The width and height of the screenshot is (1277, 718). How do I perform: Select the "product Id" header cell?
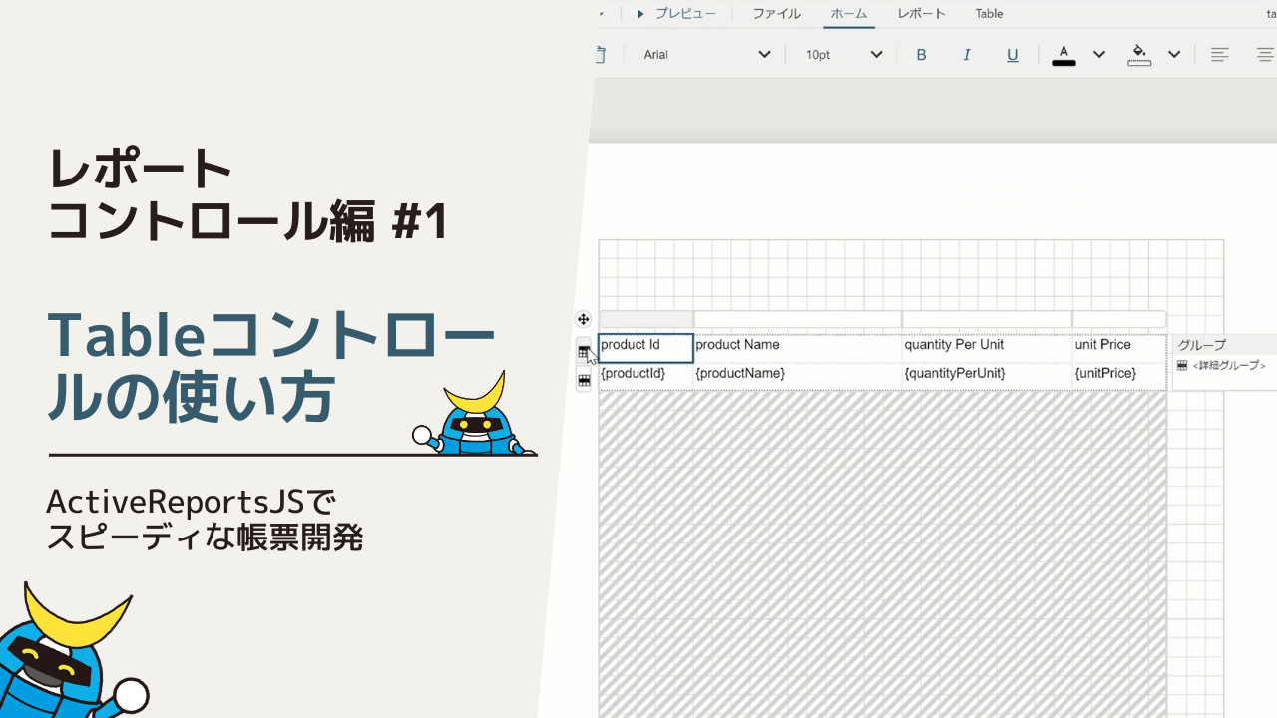pyautogui.click(x=645, y=348)
